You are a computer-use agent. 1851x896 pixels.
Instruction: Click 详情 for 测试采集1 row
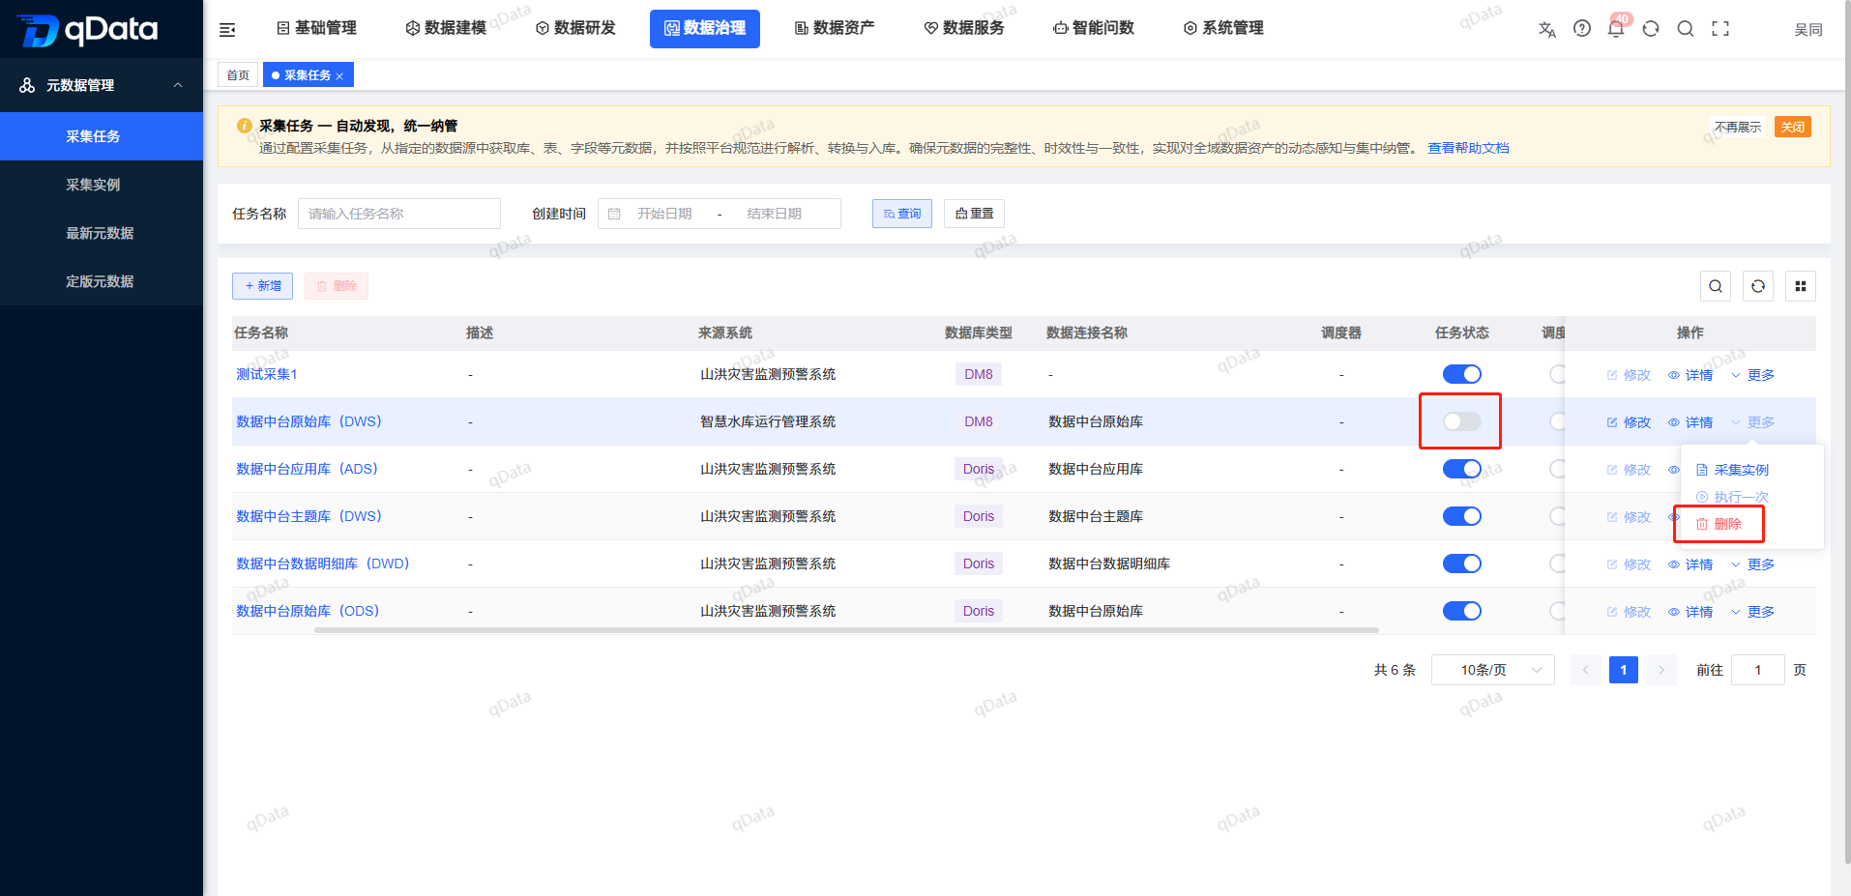(1690, 375)
